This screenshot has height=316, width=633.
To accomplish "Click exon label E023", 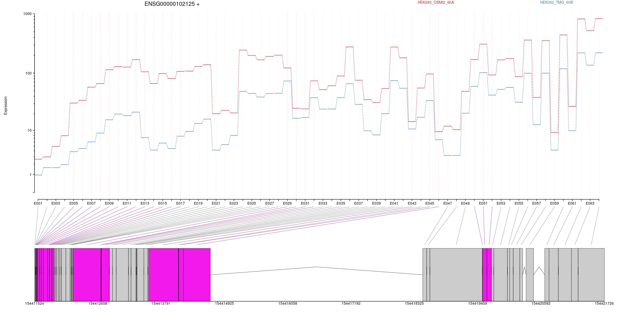I will click(234, 203).
